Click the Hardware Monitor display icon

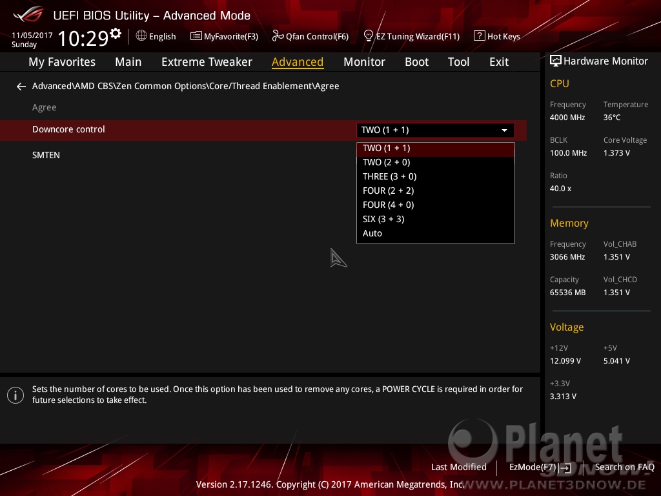coord(556,61)
